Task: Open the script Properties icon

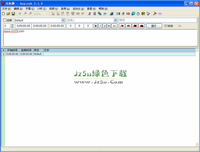Action: pyautogui.click(x=95, y=14)
